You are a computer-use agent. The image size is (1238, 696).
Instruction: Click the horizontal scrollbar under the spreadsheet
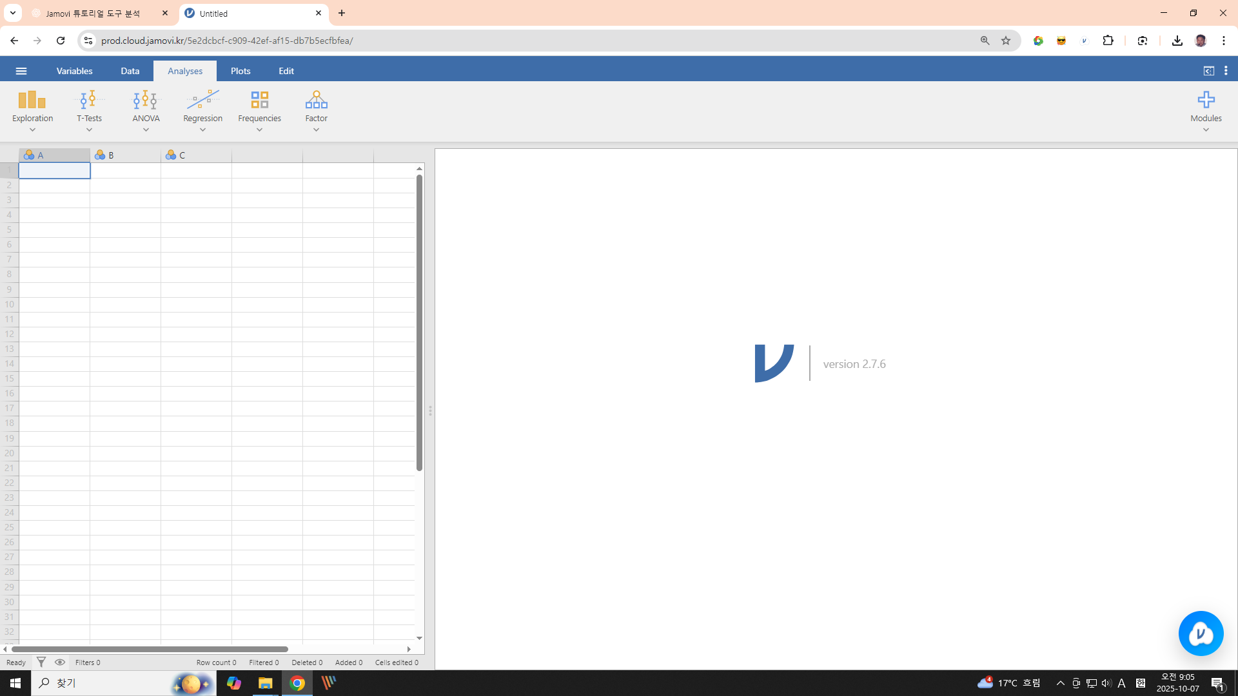(x=150, y=649)
